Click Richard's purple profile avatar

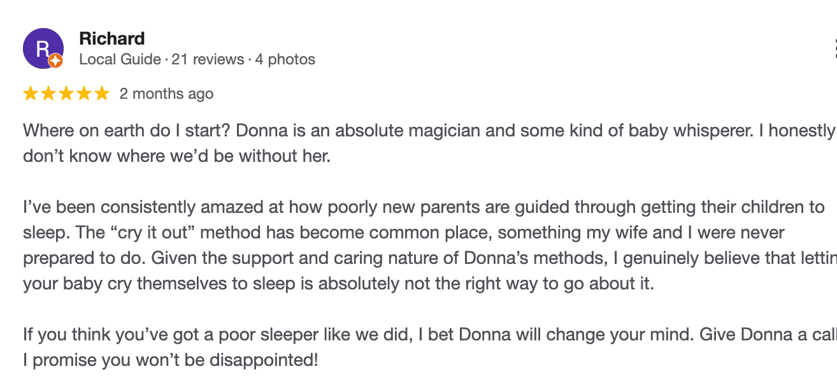pos(42,48)
